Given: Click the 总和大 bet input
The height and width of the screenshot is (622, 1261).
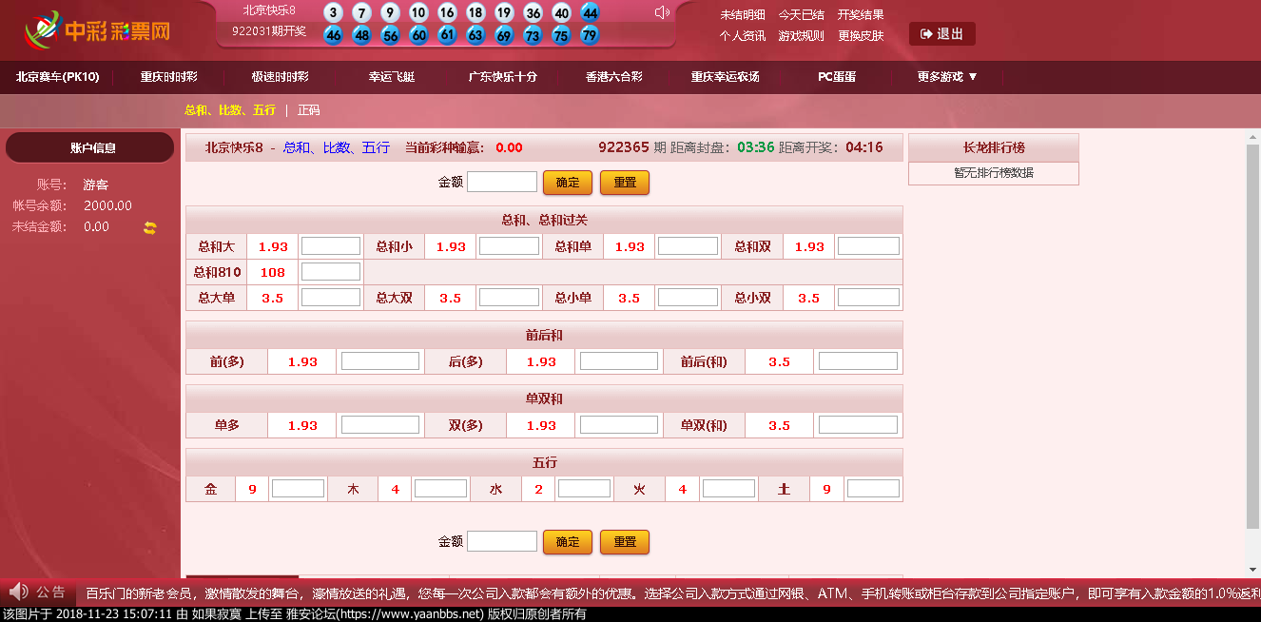Looking at the screenshot, I should tap(331, 246).
